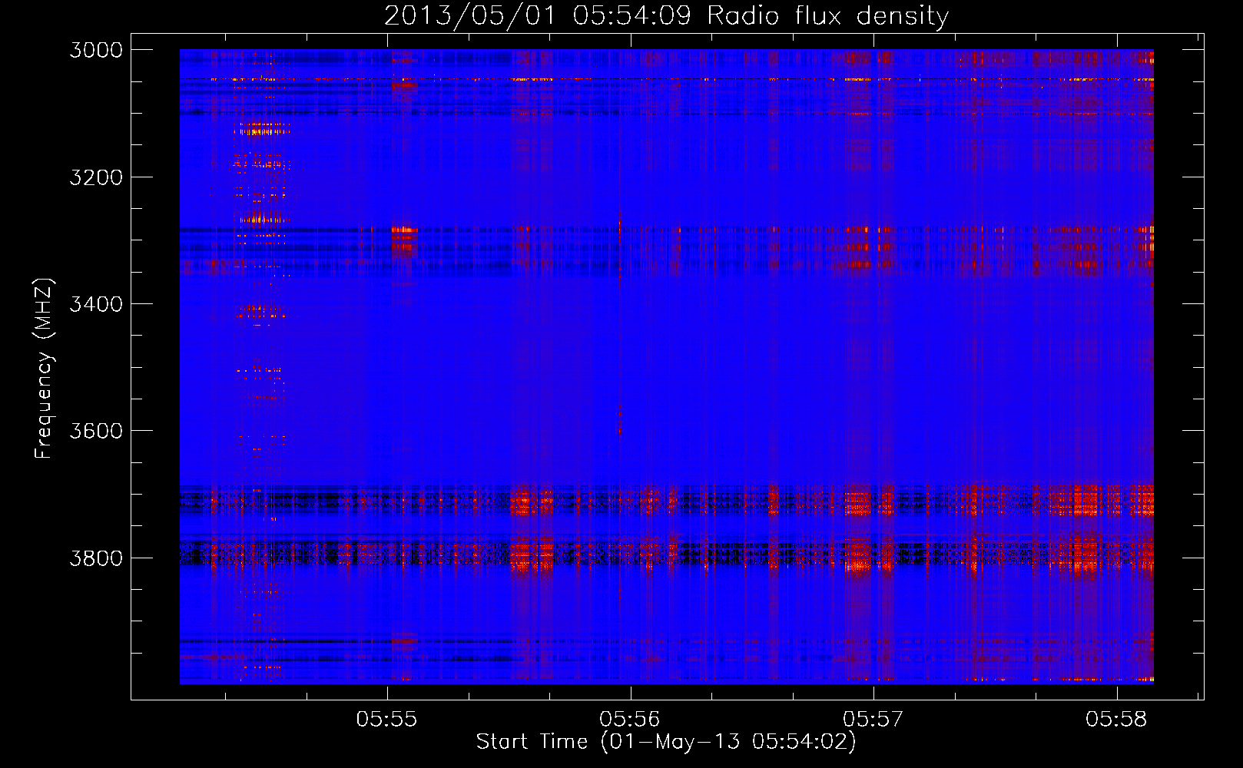
Task: Click the '3000' frequency axis label
Action: tap(96, 50)
